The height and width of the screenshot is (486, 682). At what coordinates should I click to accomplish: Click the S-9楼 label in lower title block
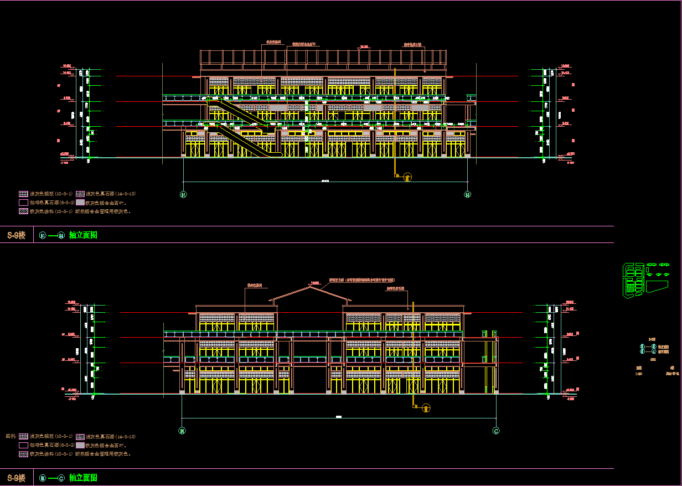pos(17,478)
